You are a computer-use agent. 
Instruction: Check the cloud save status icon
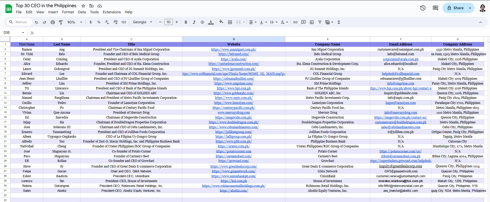click(100, 6)
